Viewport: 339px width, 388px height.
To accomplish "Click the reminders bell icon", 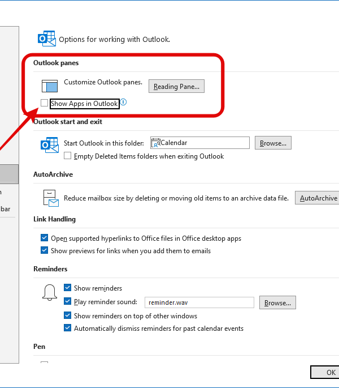I will [50, 292].
